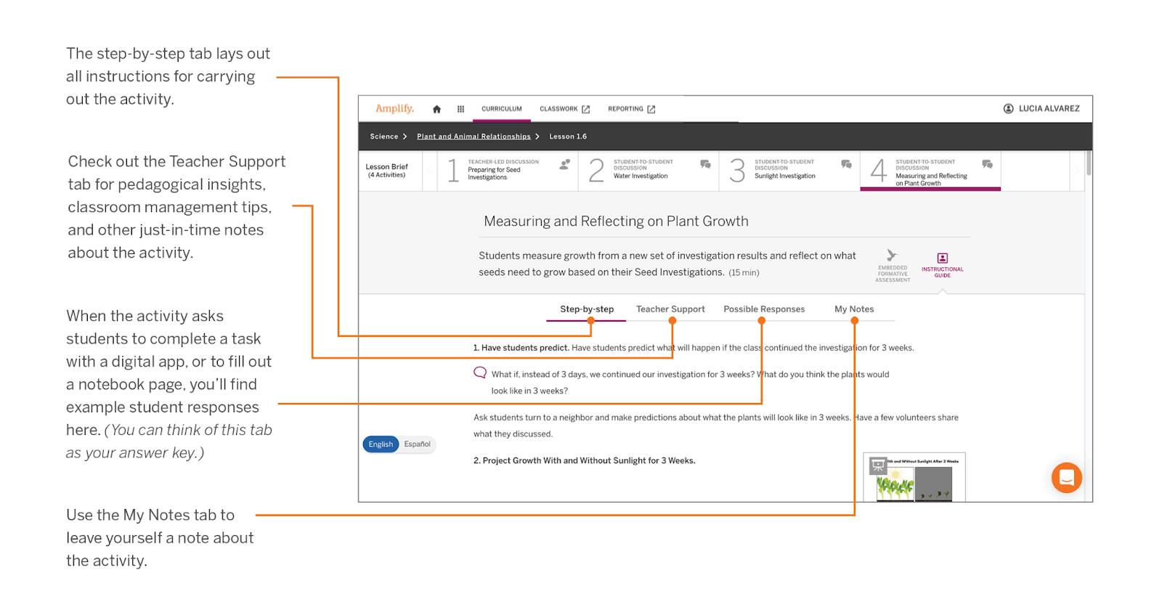The height and width of the screenshot is (615, 1162).
Task: Switch language to English
Action: [381, 444]
